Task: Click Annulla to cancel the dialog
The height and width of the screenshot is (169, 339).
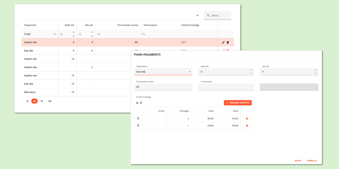Action: (x=312, y=161)
